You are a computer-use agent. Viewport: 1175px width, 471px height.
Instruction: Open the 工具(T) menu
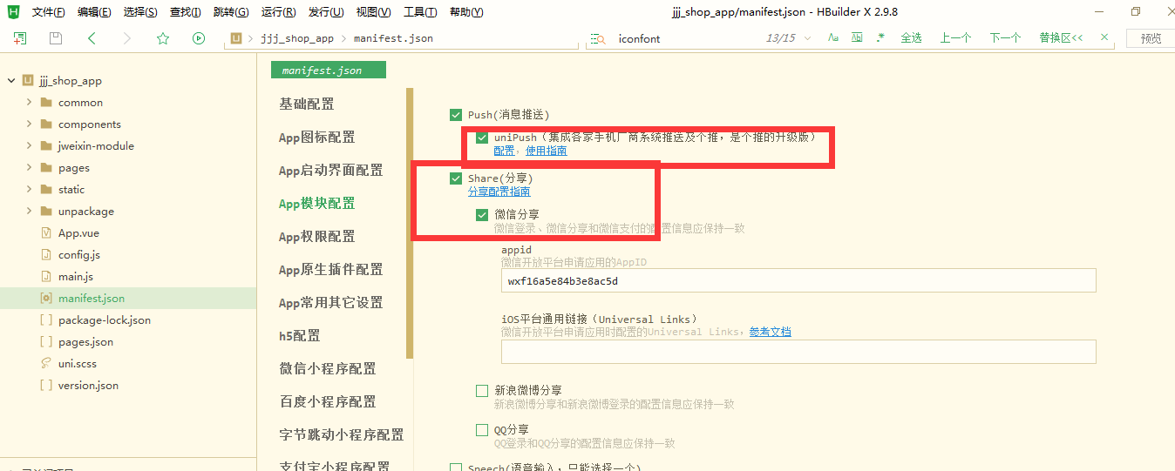click(x=420, y=12)
